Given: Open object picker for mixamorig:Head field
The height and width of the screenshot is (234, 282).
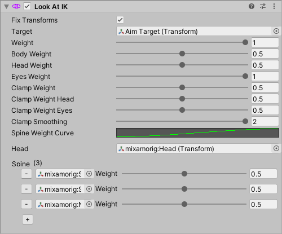Looking at the screenshot, I should [x=276, y=148].
